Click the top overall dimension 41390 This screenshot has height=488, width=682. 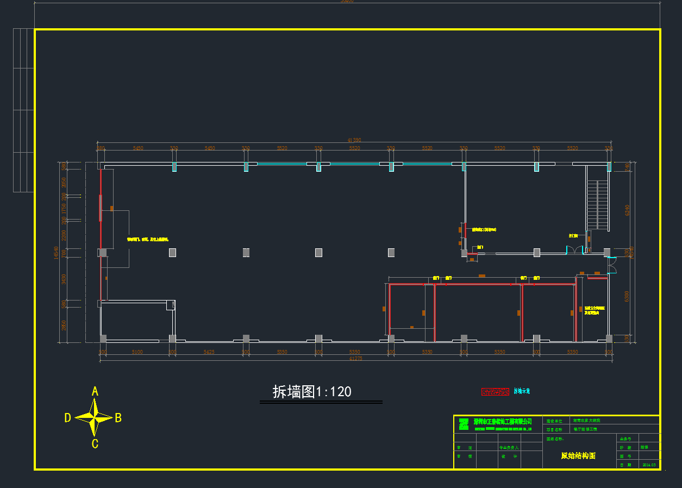(x=354, y=140)
